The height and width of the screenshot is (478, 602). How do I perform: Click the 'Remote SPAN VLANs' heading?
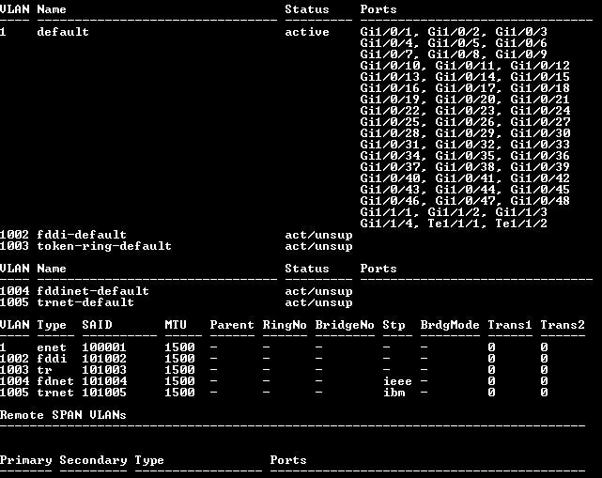tap(63, 415)
